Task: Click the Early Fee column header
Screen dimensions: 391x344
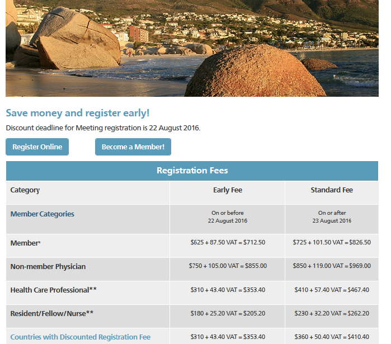Action: [x=228, y=190]
